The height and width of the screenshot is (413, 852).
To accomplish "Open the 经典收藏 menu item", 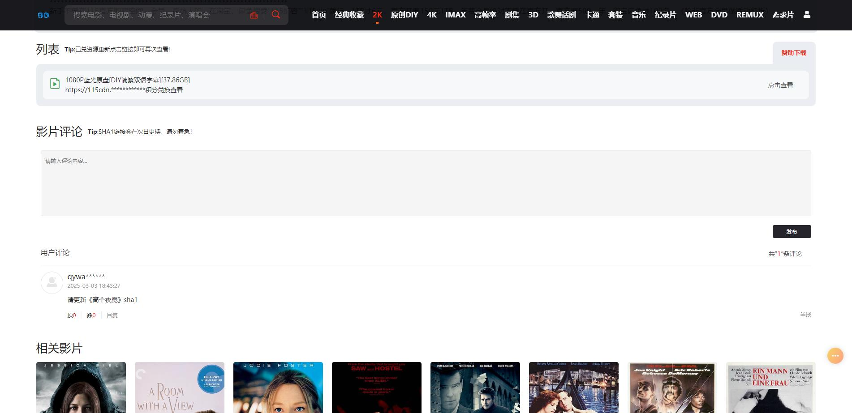I will pos(349,15).
